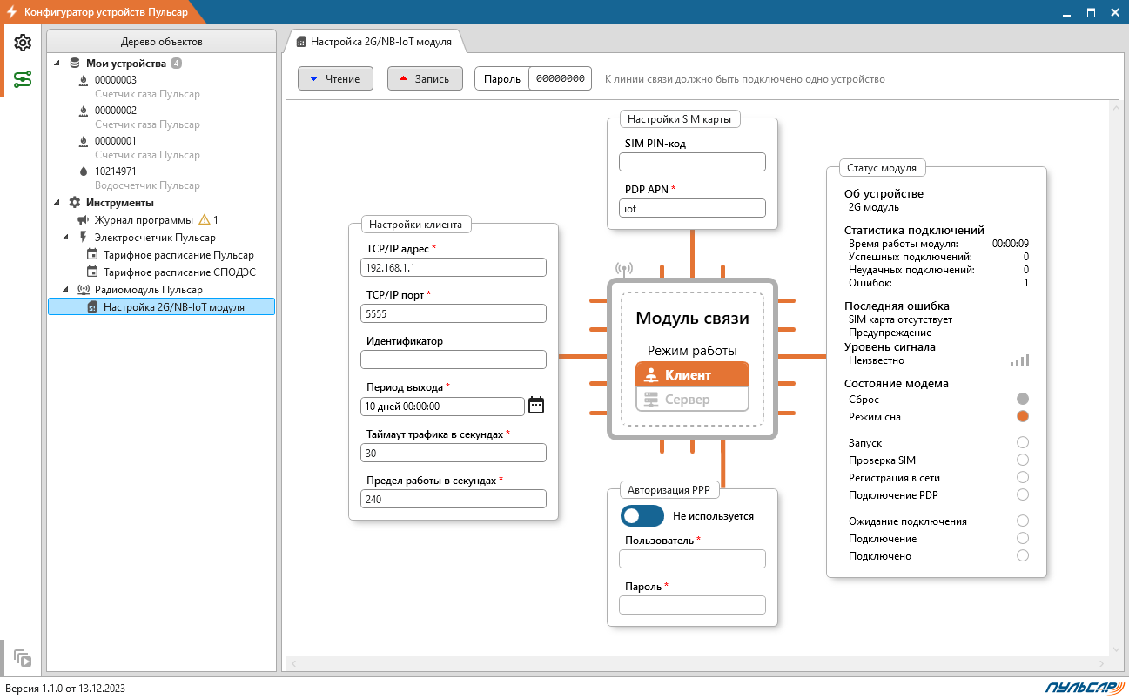Click the version text Версия 1.1.0
The height and width of the screenshot is (699, 1129).
[65, 688]
